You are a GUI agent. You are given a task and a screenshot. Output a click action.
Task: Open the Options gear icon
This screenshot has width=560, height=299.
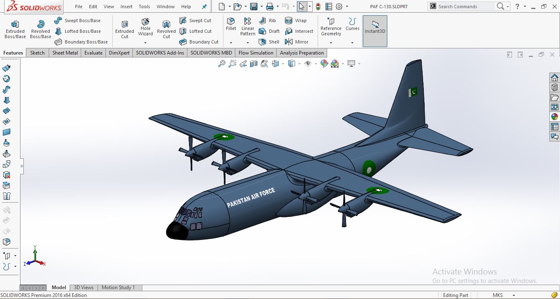click(339, 7)
